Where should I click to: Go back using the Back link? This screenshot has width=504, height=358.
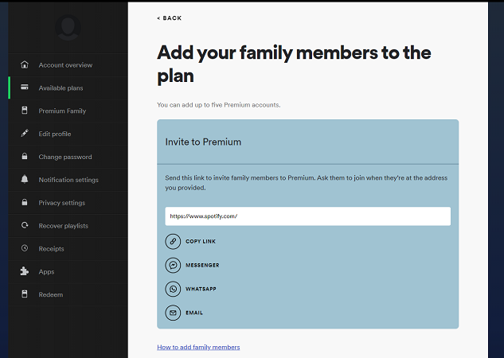click(170, 18)
